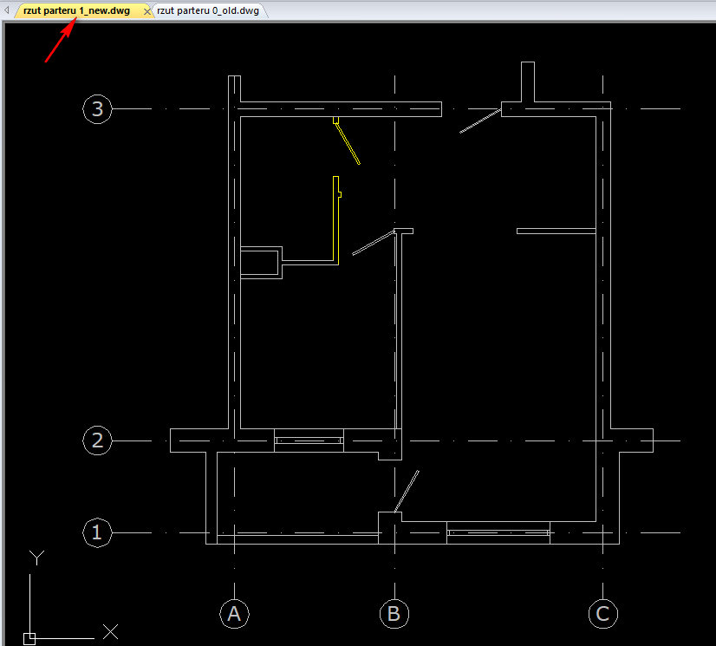Pick the axis bubble labeled B
Image resolution: width=716 pixels, height=646 pixels.
click(x=394, y=614)
